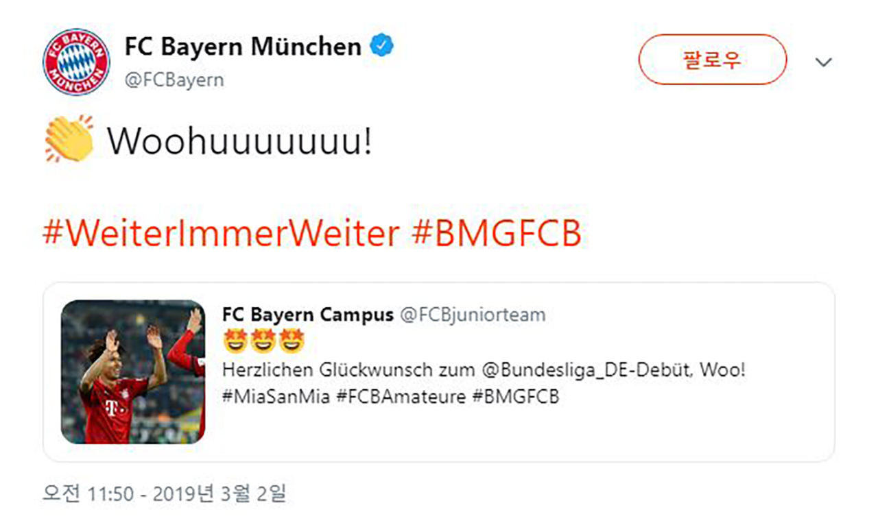Expand the tweet options chevron menu
Image resolution: width=878 pixels, height=525 pixels.
pyautogui.click(x=823, y=62)
